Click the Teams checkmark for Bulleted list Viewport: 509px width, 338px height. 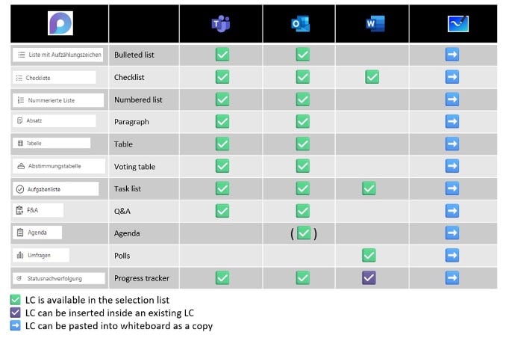[x=222, y=55]
